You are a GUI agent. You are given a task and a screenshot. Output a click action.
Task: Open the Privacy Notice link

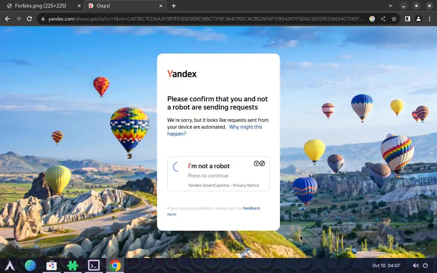click(246, 185)
